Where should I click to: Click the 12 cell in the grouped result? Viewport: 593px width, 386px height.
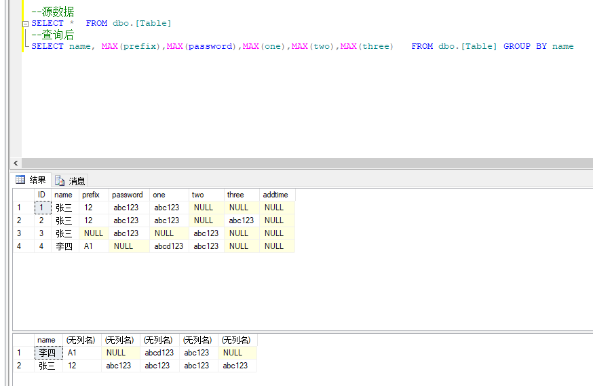click(82, 366)
